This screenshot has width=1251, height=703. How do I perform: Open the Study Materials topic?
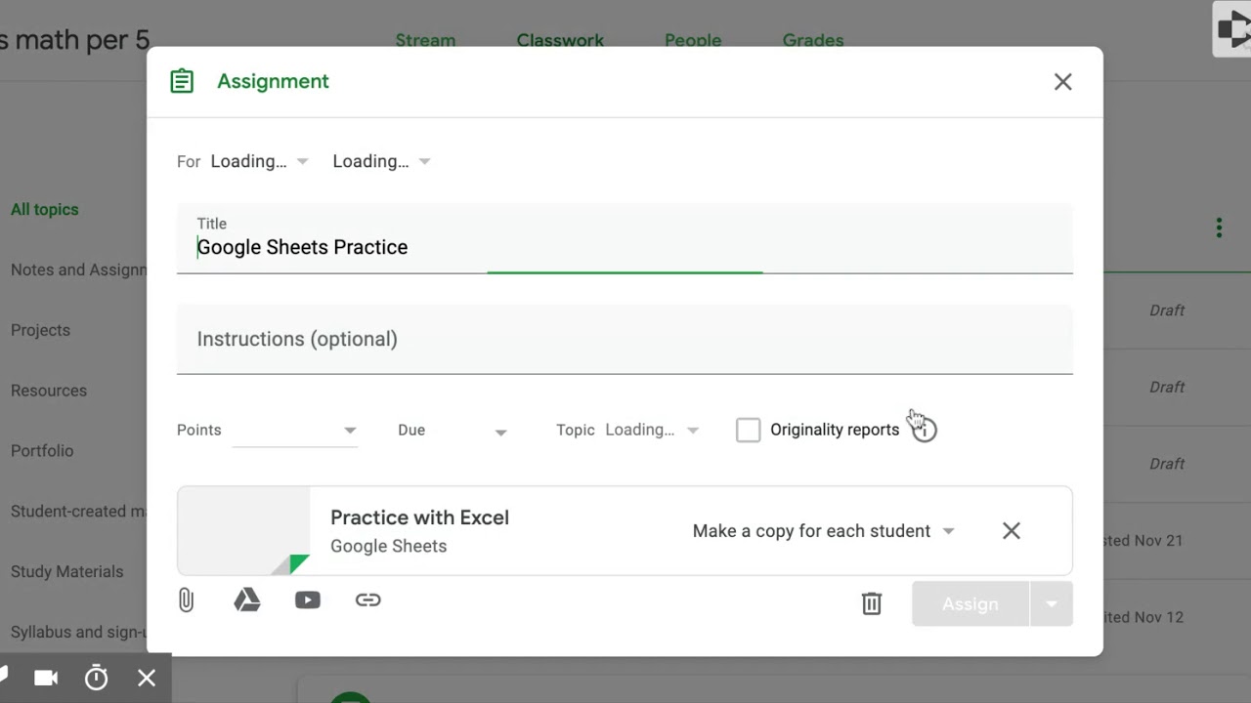(x=67, y=571)
